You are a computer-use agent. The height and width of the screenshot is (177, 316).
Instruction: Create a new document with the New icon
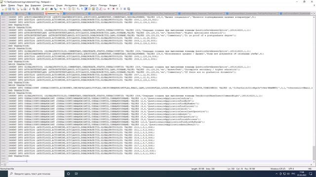(2, 9)
